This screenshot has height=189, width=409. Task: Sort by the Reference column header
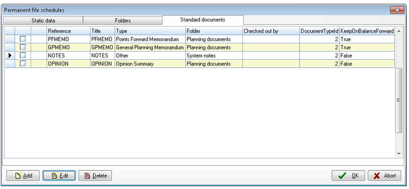pos(68,31)
